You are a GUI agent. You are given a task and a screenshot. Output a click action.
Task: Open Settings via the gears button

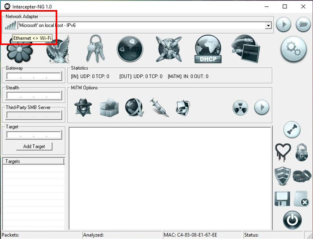[x=293, y=49]
